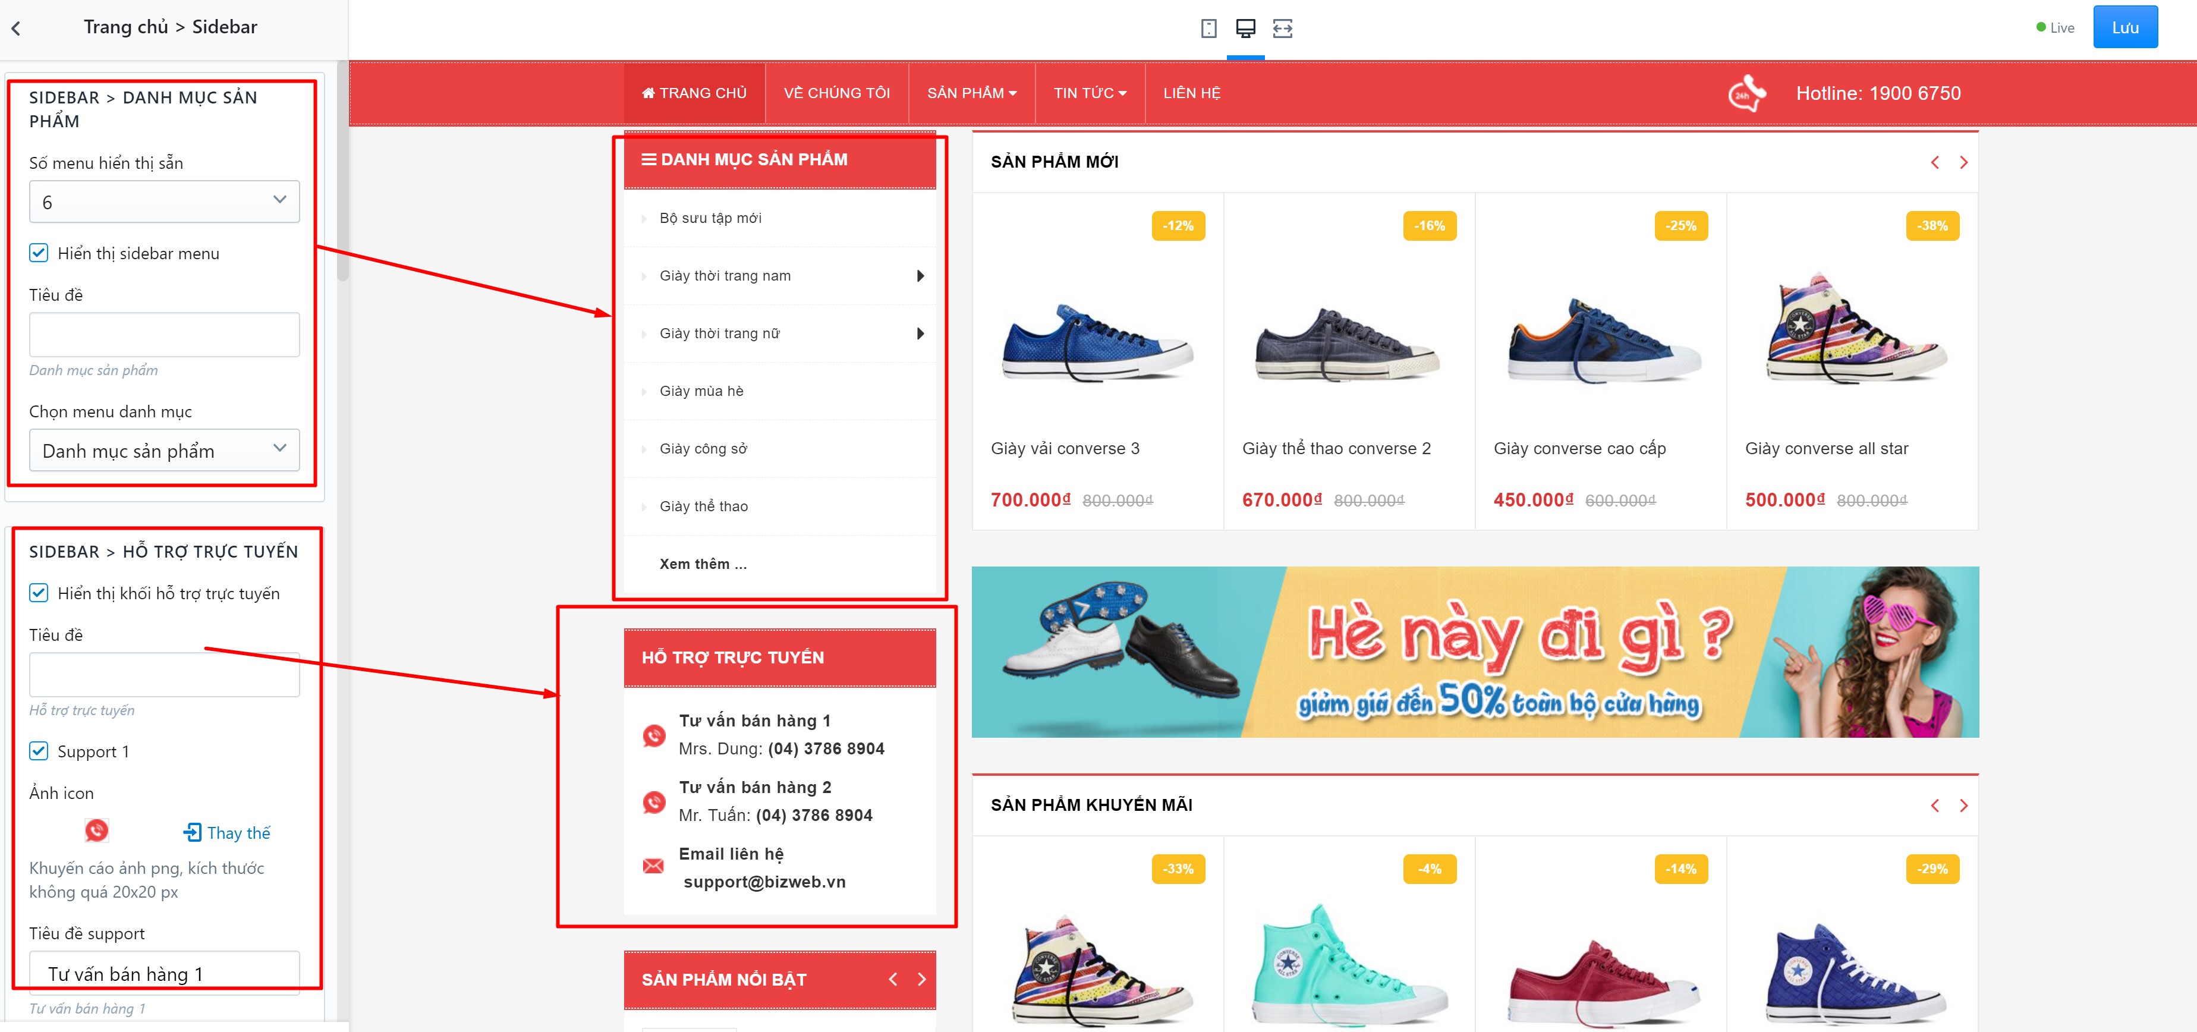
Task: Click the Live status indicator
Action: pyautogui.click(x=2054, y=28)
